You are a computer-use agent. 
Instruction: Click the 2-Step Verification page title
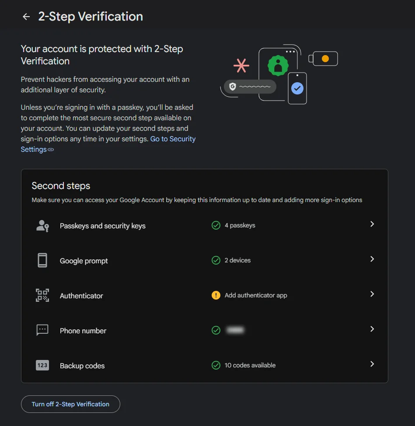pos(91,17)
